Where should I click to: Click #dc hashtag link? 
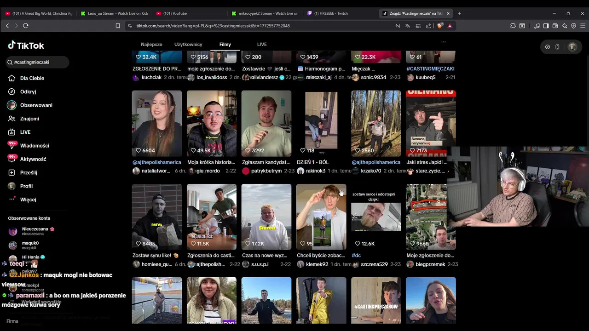356,256
